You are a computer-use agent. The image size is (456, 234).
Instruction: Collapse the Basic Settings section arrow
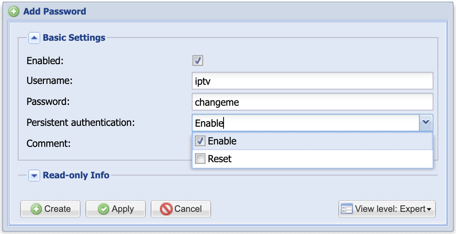(34, 38)
